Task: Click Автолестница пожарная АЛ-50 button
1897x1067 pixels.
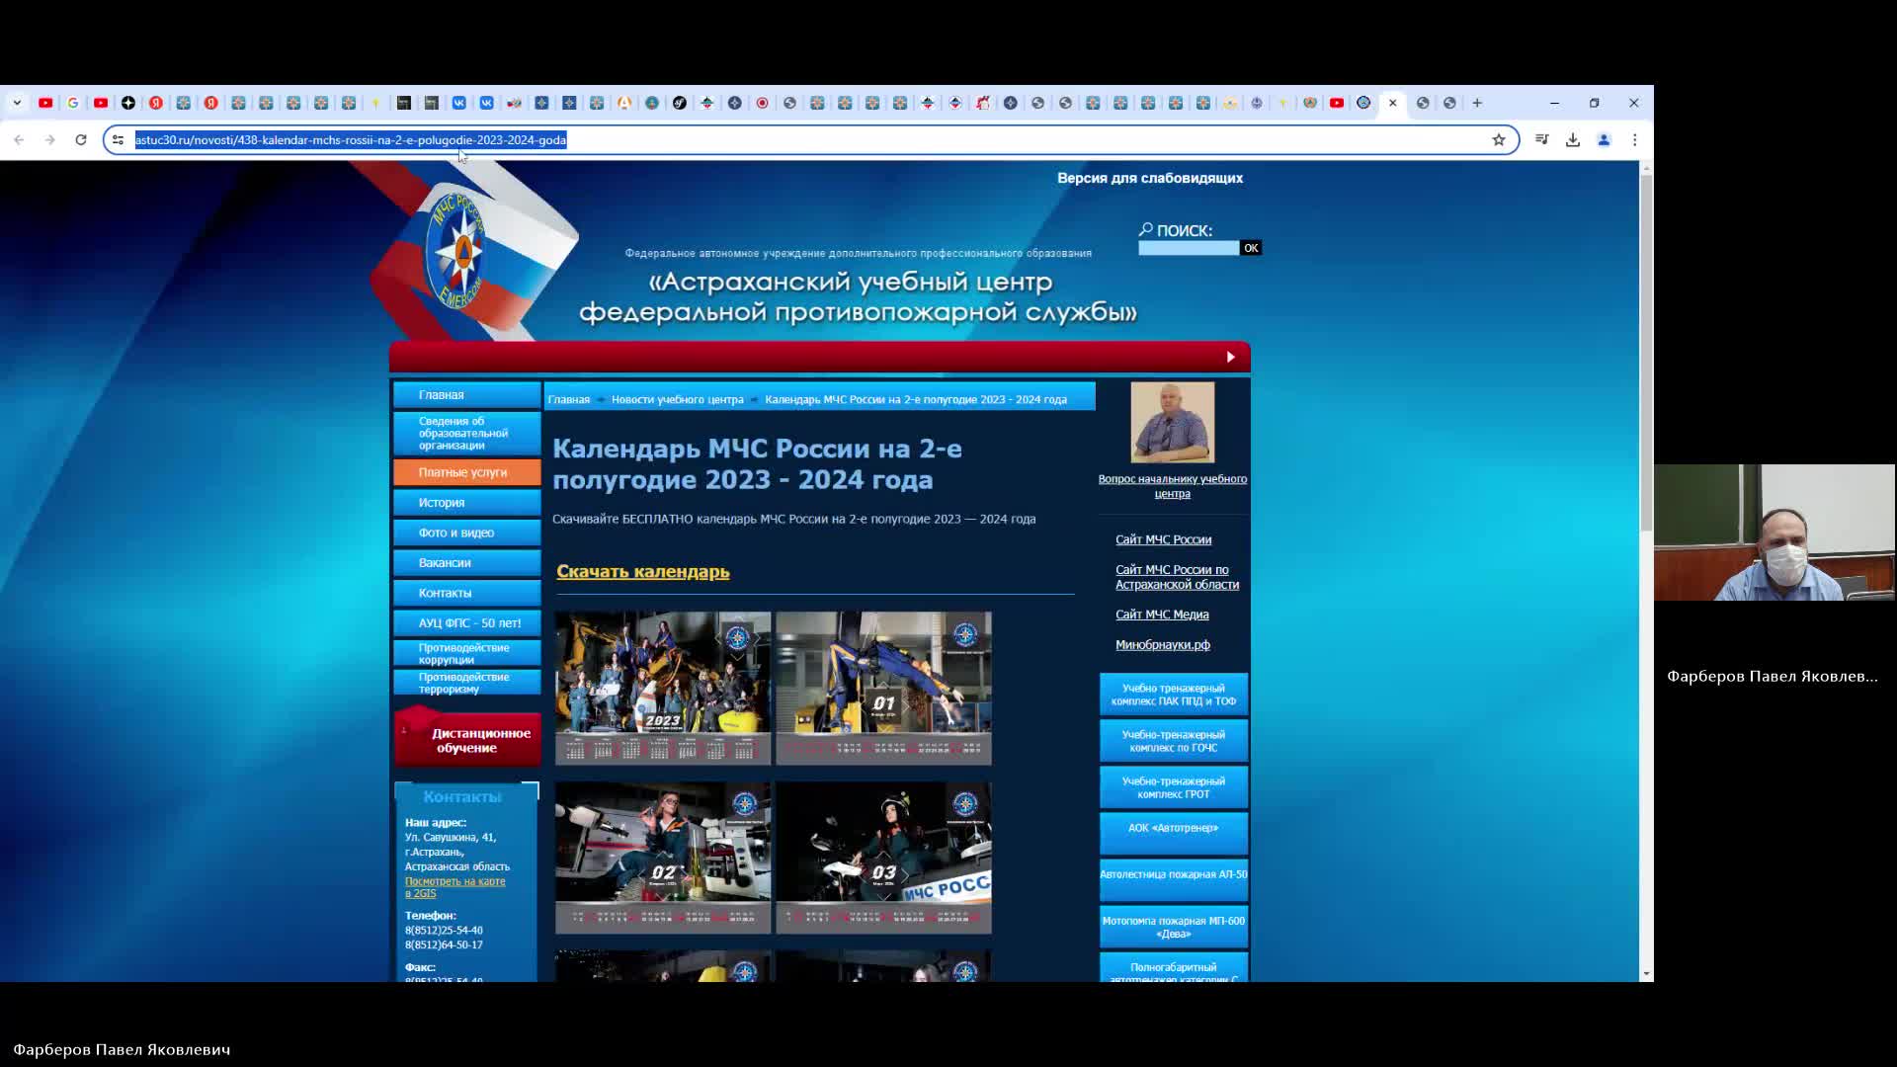Action: pos(1174,880)
